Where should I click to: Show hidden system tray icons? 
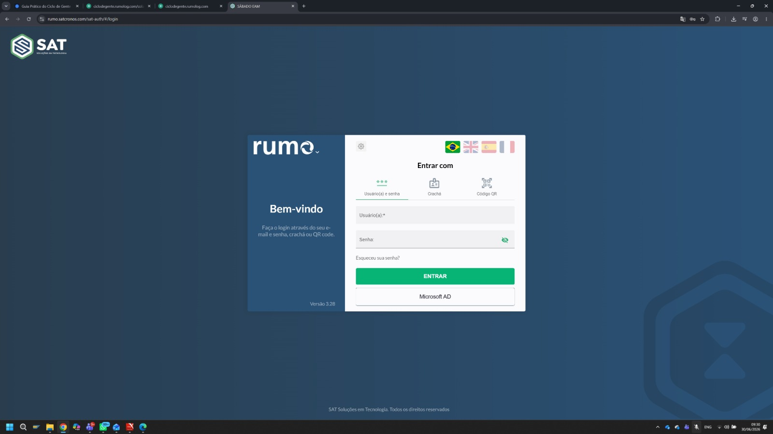click(x=658, y=427)
